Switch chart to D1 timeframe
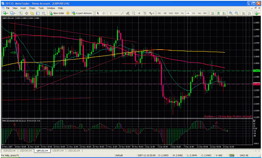This screenshot has height=158, width=262. (194, 13)
